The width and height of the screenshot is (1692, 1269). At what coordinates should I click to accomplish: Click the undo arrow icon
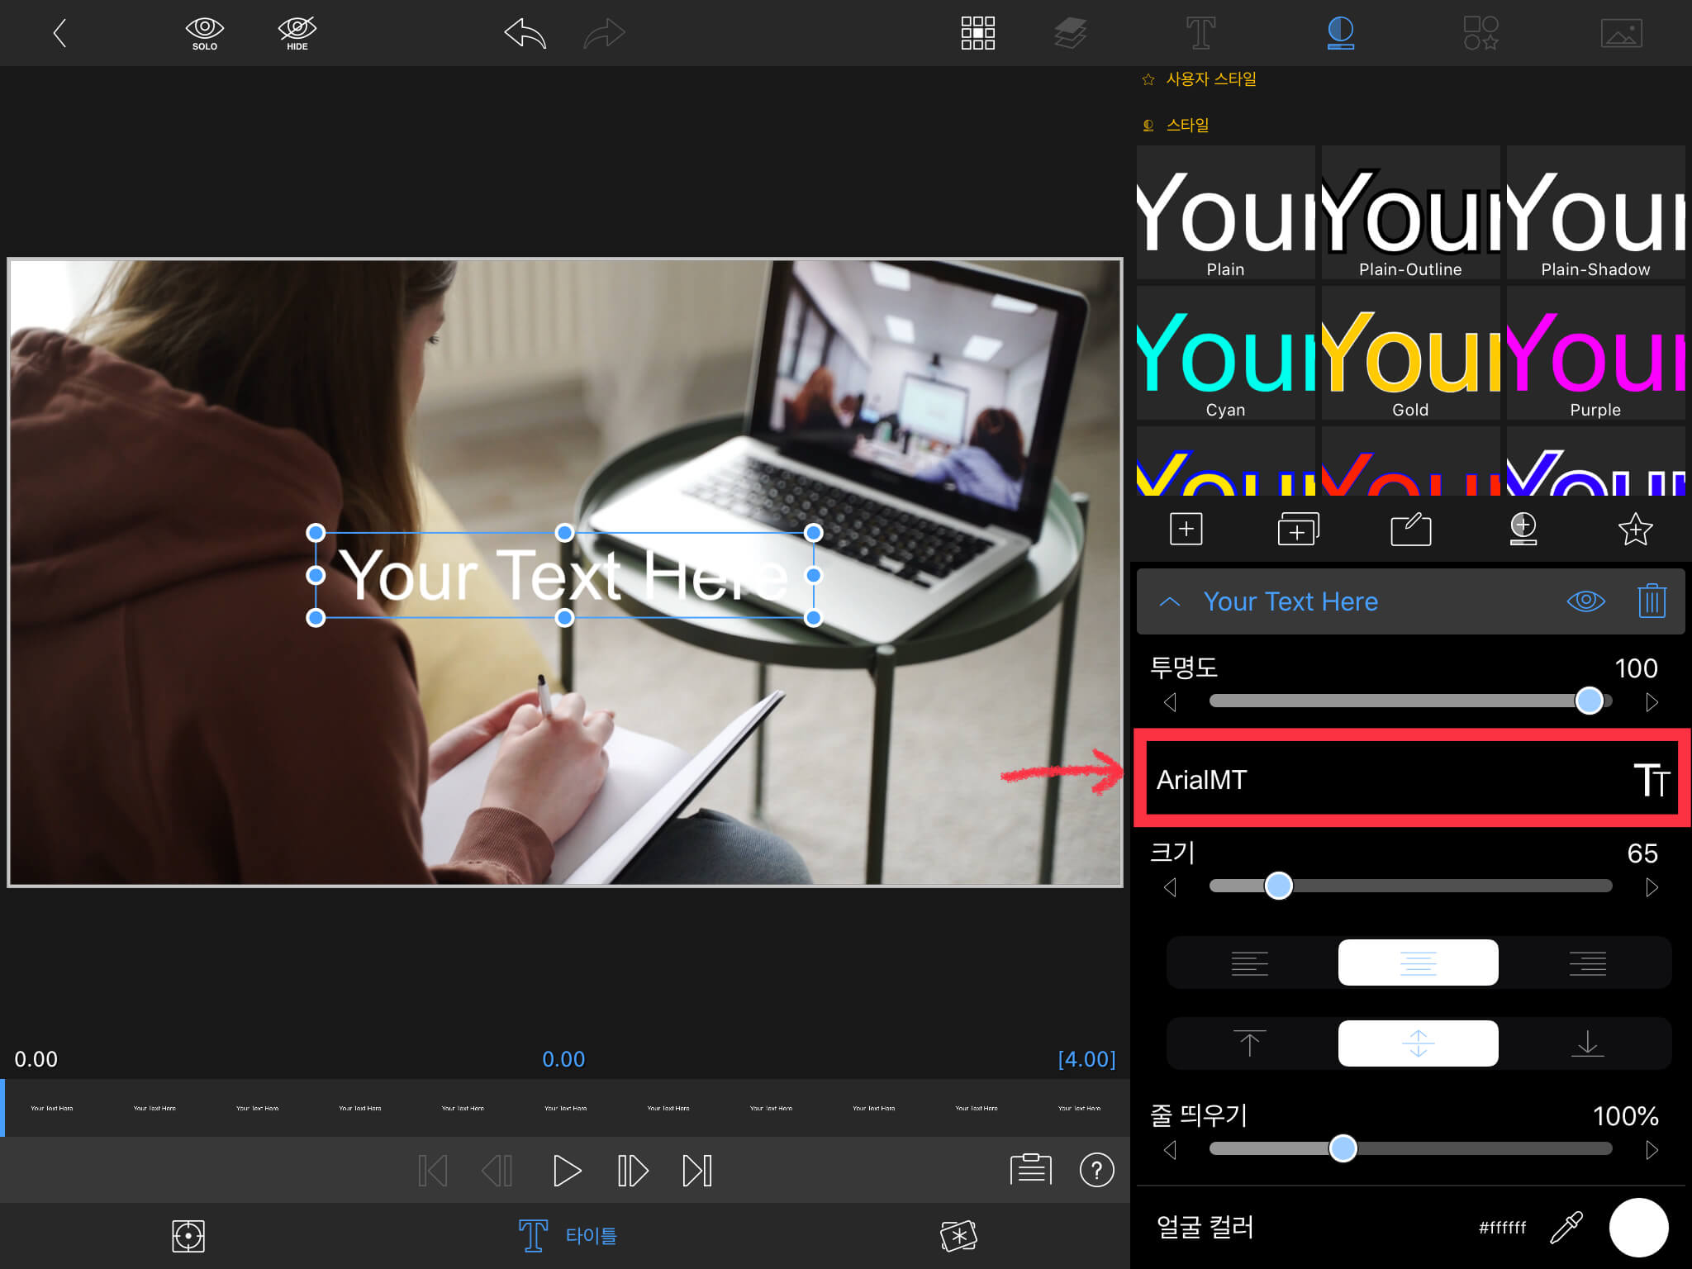pos(525,34)
